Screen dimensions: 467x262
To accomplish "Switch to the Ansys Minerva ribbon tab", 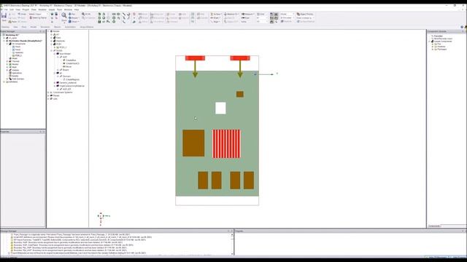I will point(87,27).
